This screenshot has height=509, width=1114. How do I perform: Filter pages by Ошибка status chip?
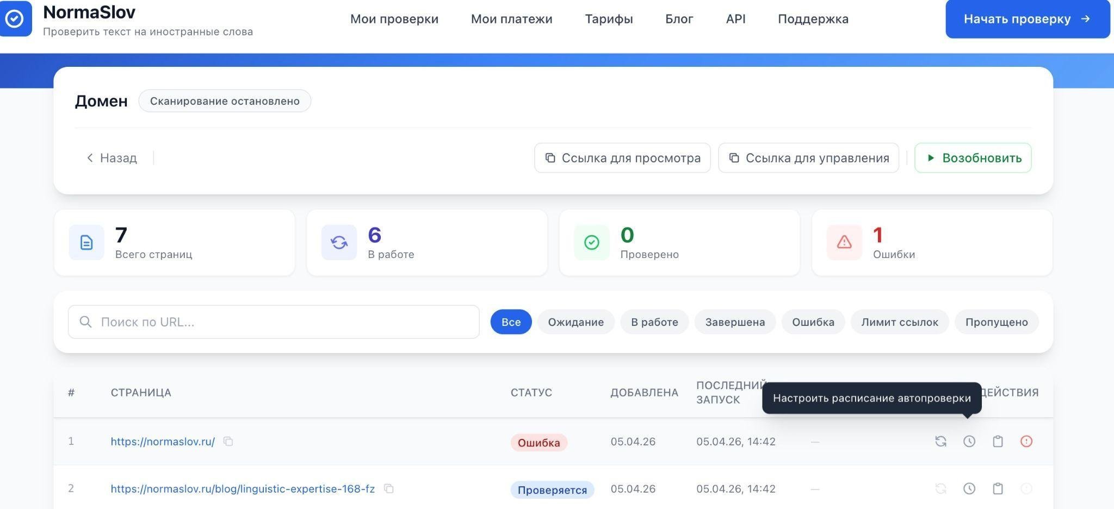click(813, 322)
